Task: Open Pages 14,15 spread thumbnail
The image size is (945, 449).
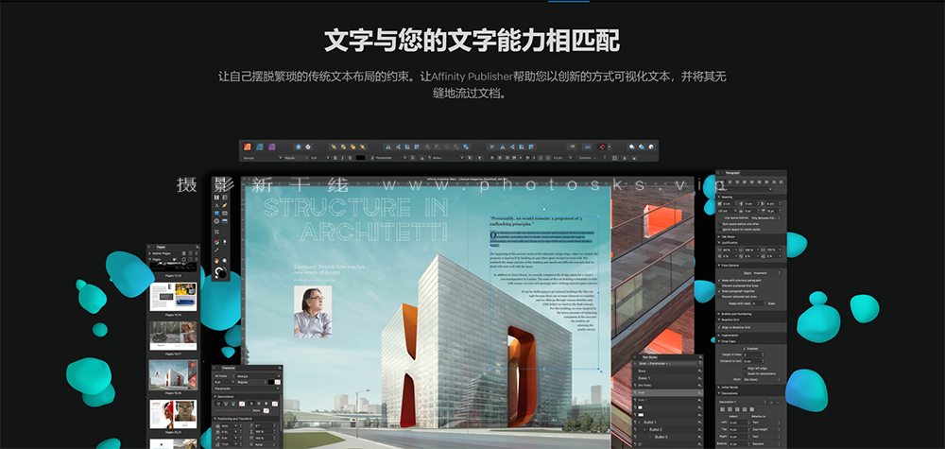Action: click(174, 297)
